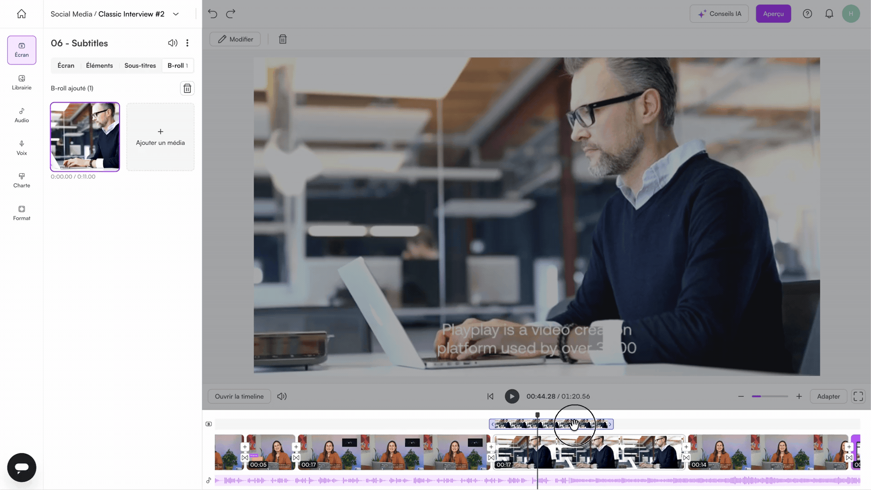Delete the added B-roll with the panel trash icon

coord(187,88)
